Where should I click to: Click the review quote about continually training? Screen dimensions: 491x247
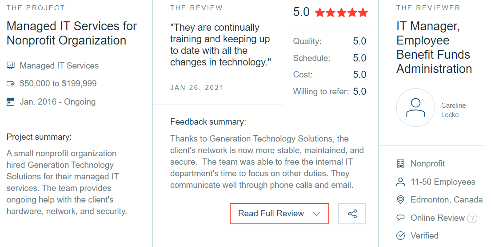[220, 45]
